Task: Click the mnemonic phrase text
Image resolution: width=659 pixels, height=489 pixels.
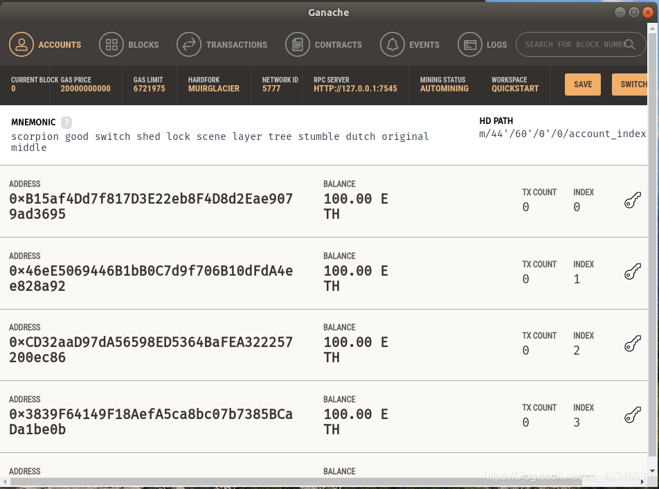Action: pos(220,142)
